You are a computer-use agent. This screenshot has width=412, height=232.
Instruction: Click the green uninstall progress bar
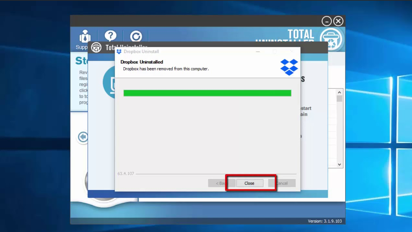click(207, 93)
